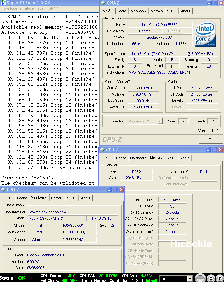Click the 'Checksum: D8216D17' line in Super PI
This screenshot has height=282, width=224.
coord(28,178)
